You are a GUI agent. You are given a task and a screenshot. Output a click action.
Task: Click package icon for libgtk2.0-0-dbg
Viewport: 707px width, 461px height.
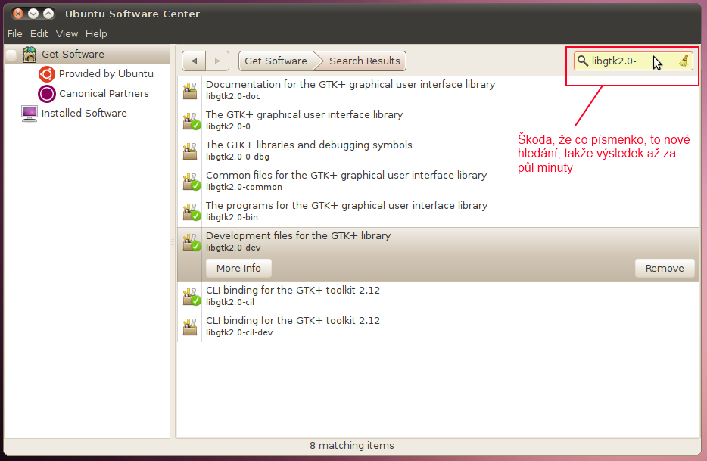click(x=190, y=151)
